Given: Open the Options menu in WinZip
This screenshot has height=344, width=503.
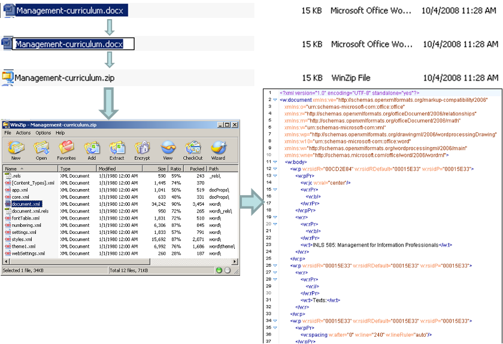Looking at the screenshot, I should [x=43, y=133].
